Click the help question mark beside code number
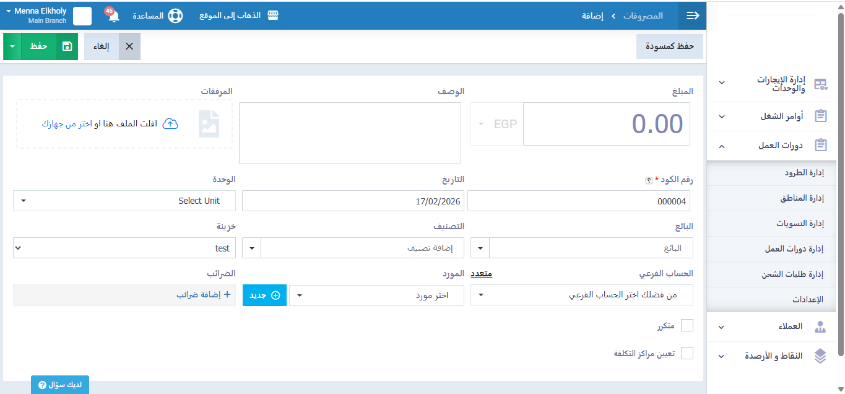This screenshot has height=394, width=845. coord(649,180)
